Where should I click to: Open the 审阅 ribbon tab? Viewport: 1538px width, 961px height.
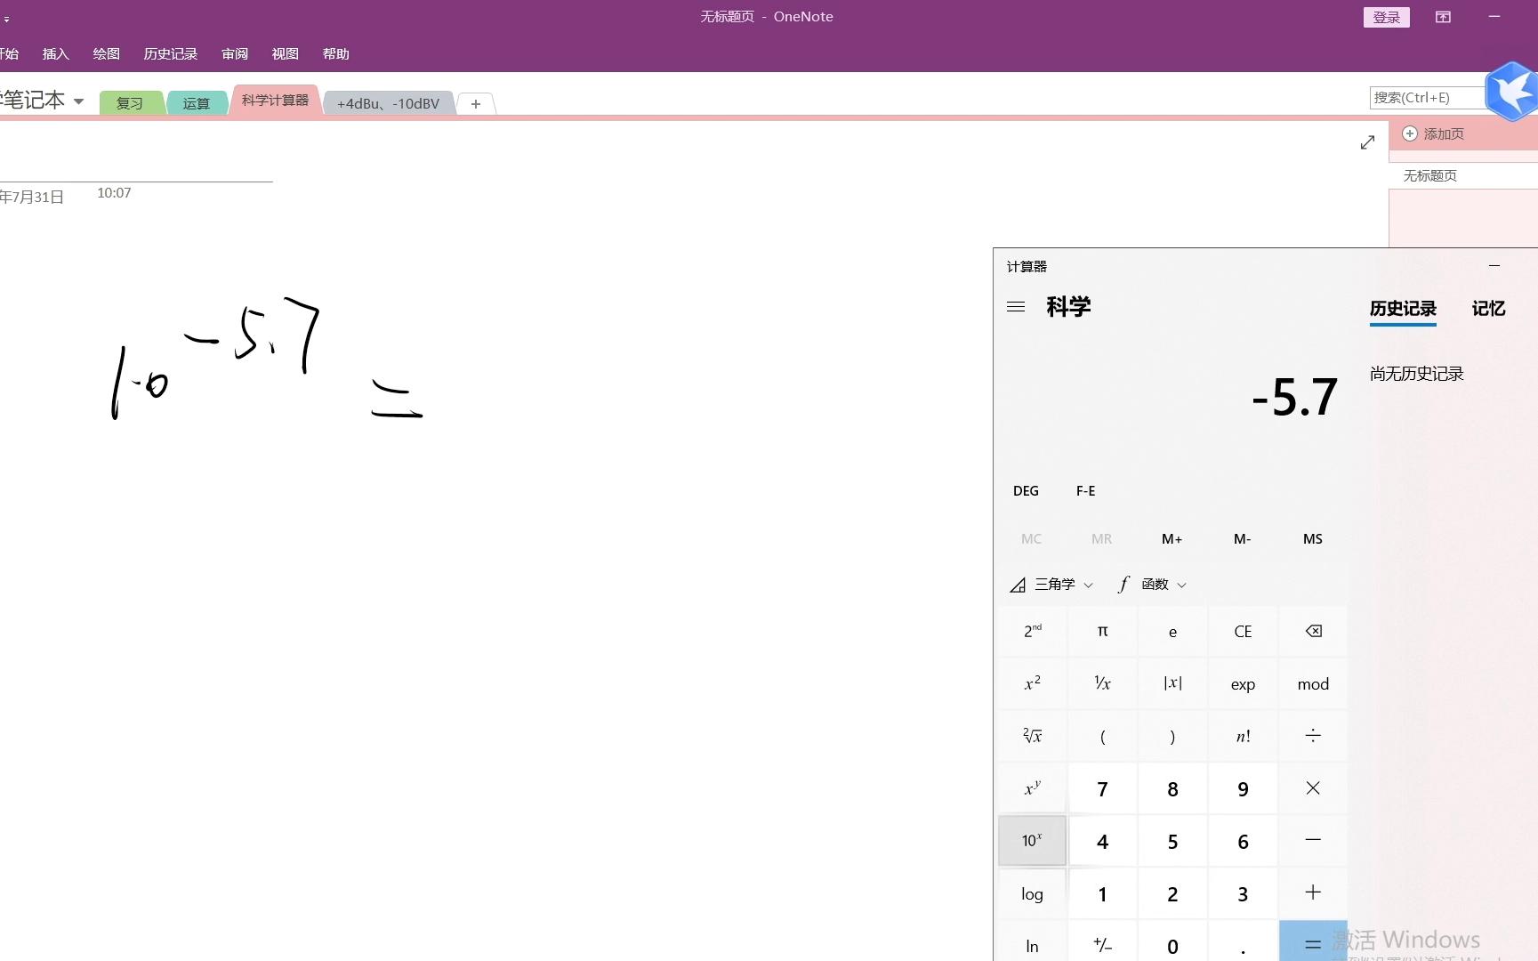pyautogui.click(x=235, y=54)
